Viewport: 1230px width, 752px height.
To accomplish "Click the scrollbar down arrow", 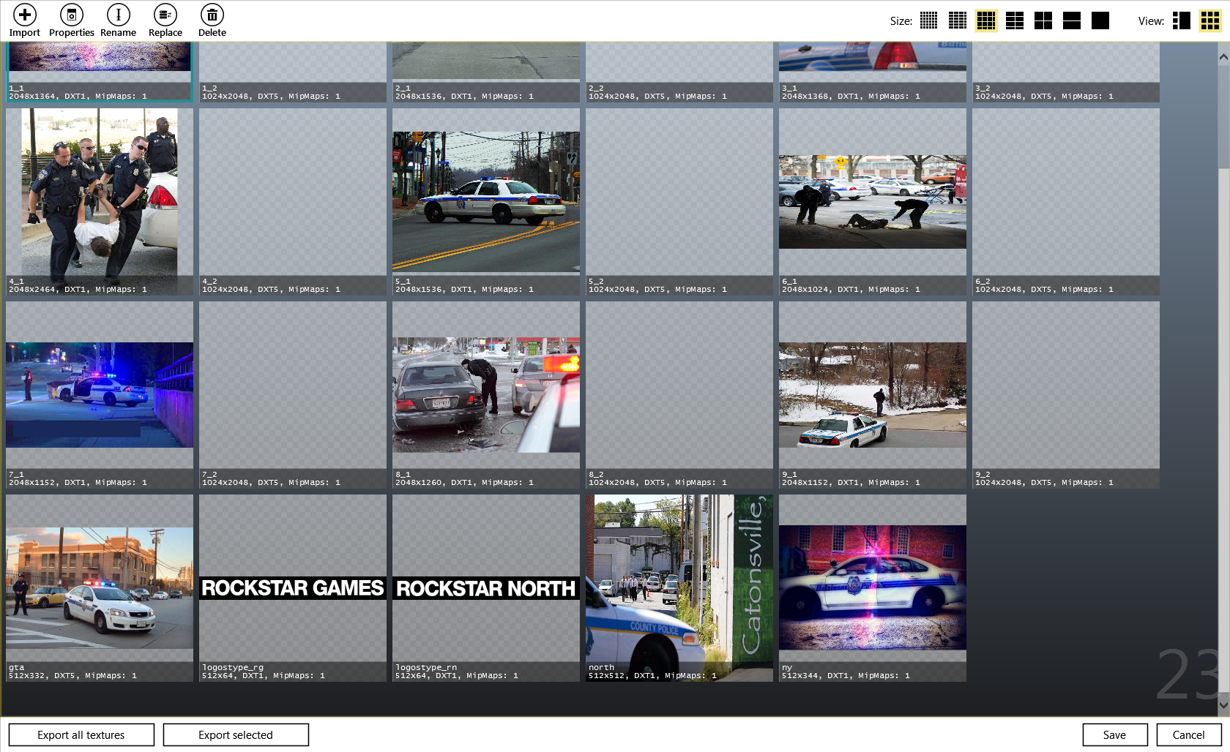I will click(1223, 705).
